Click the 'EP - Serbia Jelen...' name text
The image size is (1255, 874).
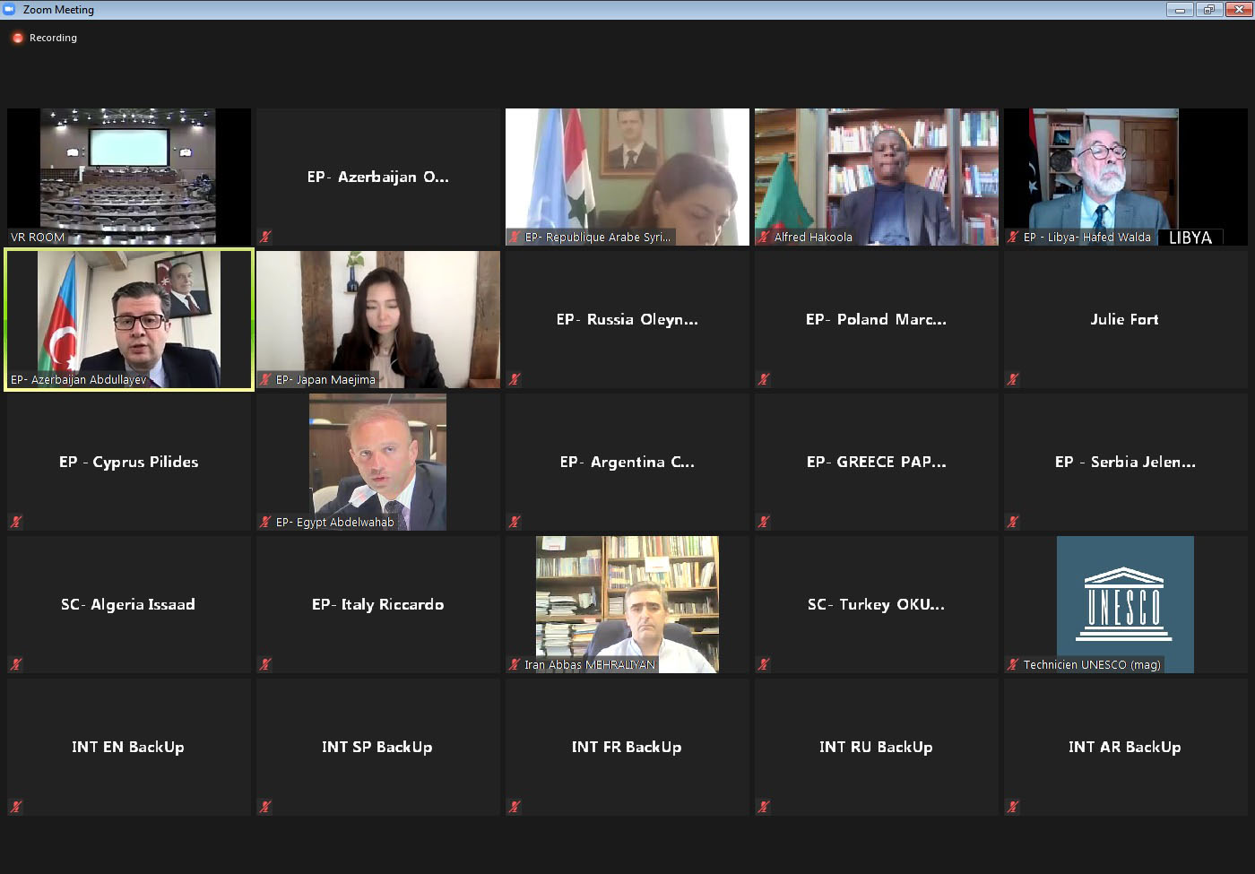point(1126,462)
